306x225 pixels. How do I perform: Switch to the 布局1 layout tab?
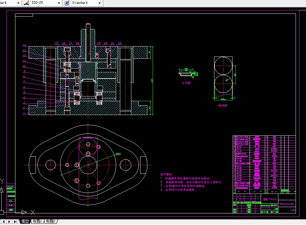(37, 221)
